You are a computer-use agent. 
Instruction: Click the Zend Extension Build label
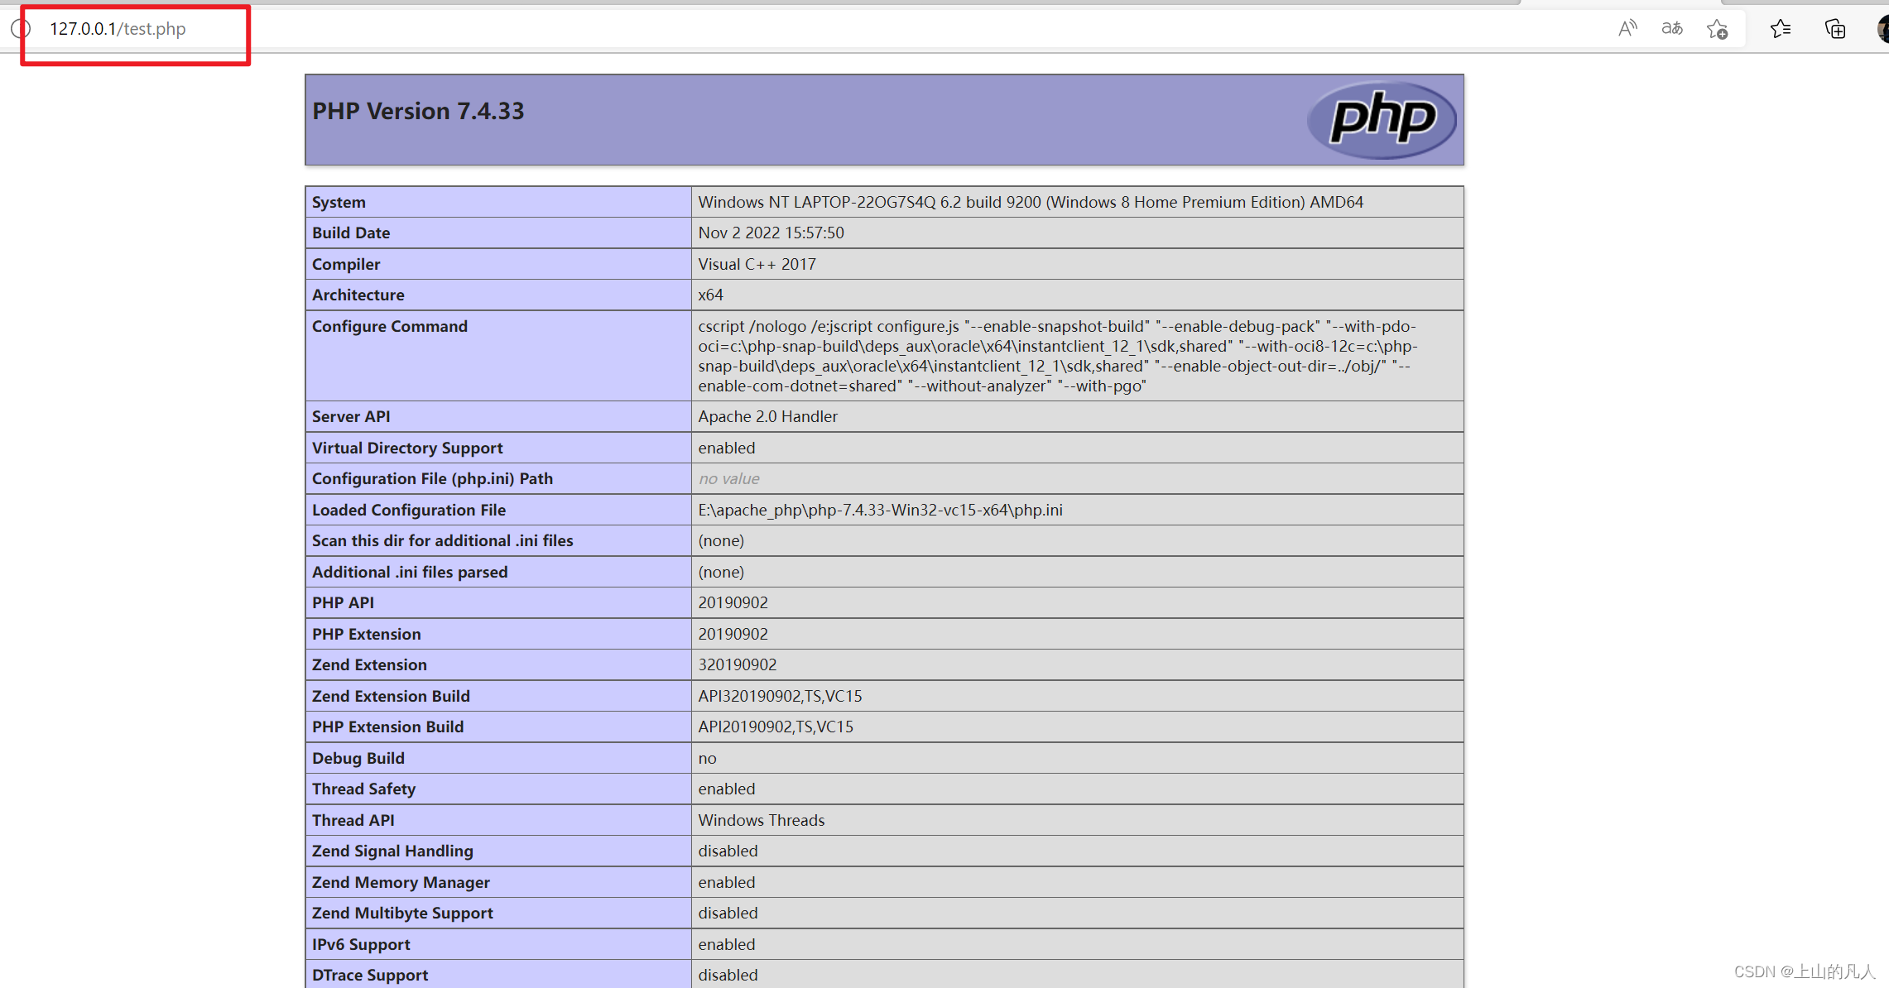[391, 696]
